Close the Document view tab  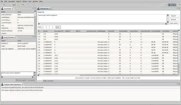click(12, 9)
